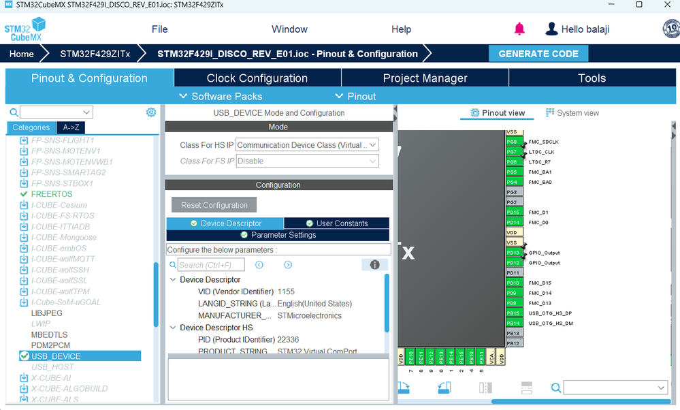
Task: Click the STM32CubeMX logo
Action: (25, 29)
